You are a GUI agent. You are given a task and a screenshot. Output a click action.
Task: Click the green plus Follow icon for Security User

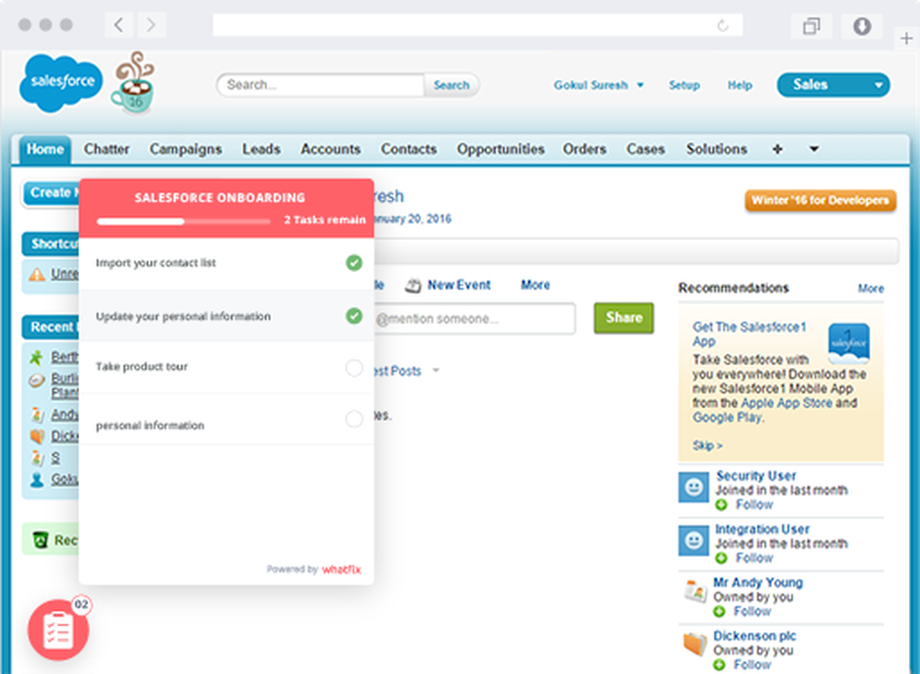(x=721, y=505)
